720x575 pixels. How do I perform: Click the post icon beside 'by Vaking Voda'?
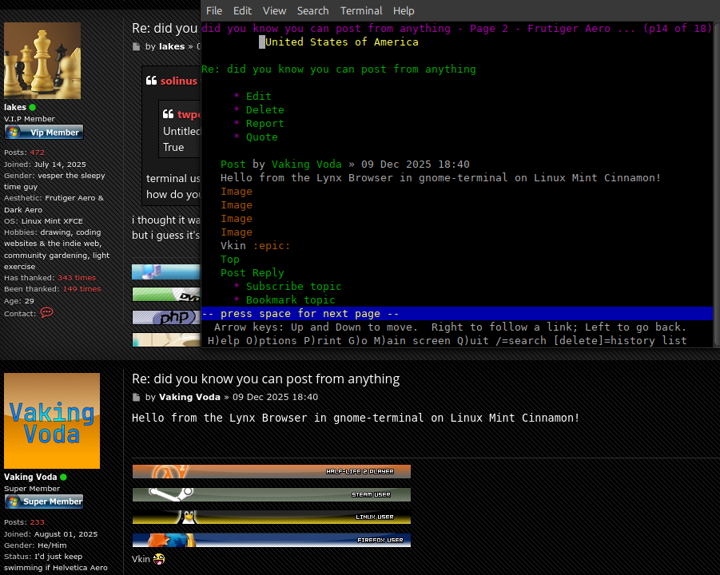pyautogui.click(x=136, y=397)
